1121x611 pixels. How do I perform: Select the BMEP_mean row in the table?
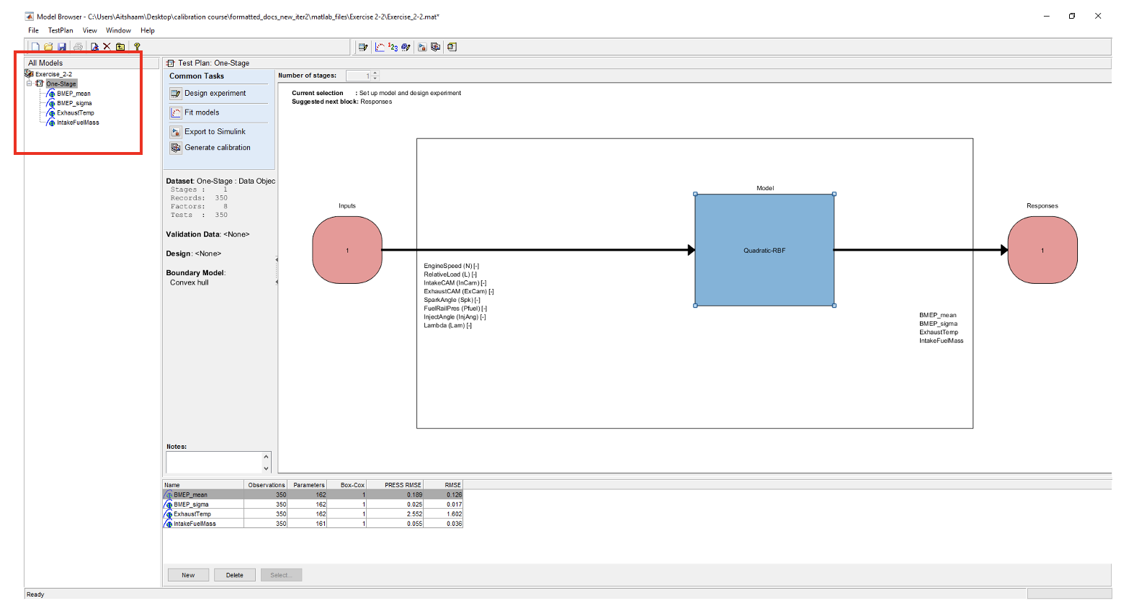(313, 495)
